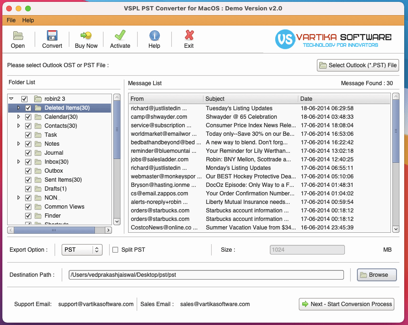
Task: Uncheck the Calendar(30) checkbox
Action: (28, 117)
